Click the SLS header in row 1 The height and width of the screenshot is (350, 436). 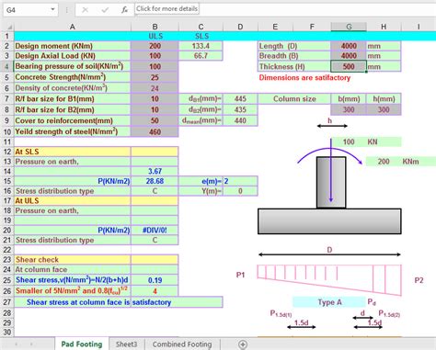coord(201,36)
